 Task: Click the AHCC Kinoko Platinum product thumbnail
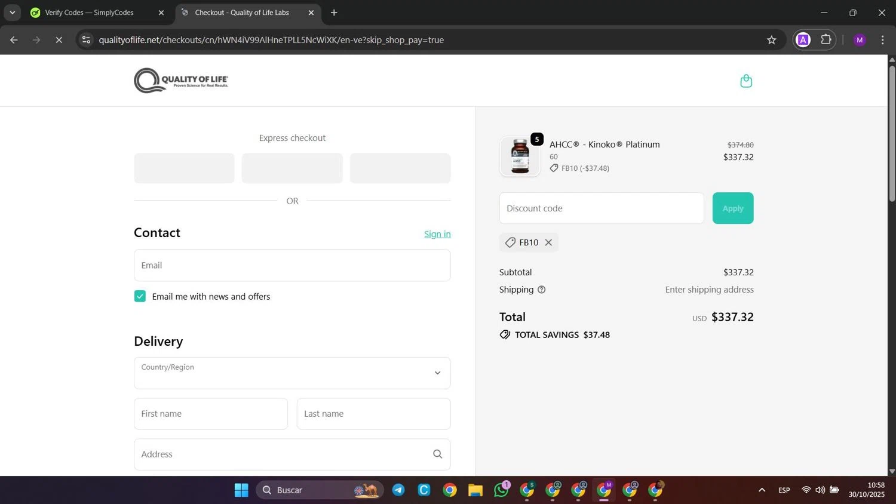pos(520,156)
